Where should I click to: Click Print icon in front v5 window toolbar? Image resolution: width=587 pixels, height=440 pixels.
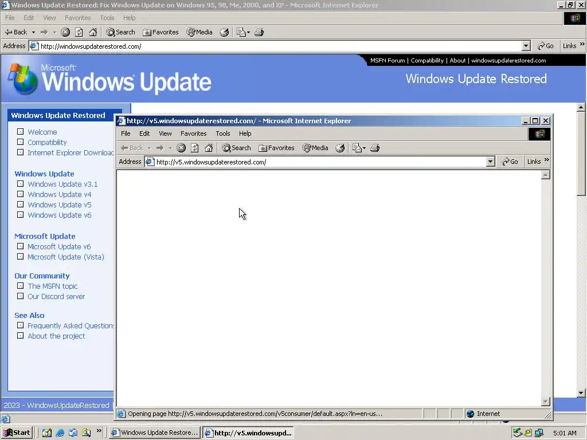[x=375, y=148]
